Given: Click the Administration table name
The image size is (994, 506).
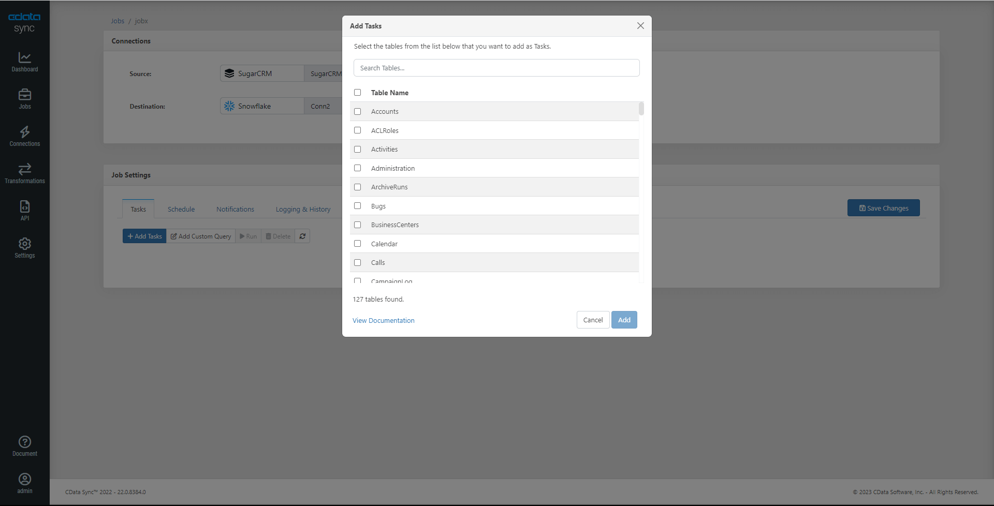Looking at the screenshot, I should (x=393, y=168).
